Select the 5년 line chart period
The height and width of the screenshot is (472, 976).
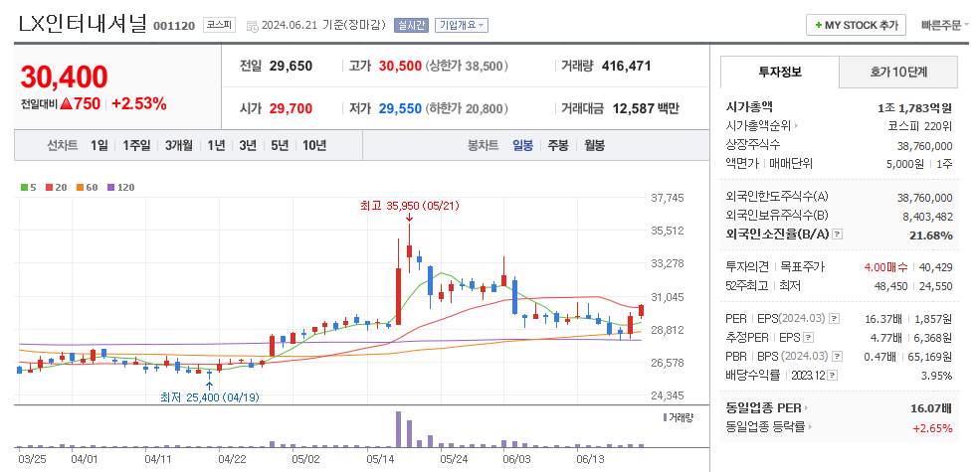280,146
